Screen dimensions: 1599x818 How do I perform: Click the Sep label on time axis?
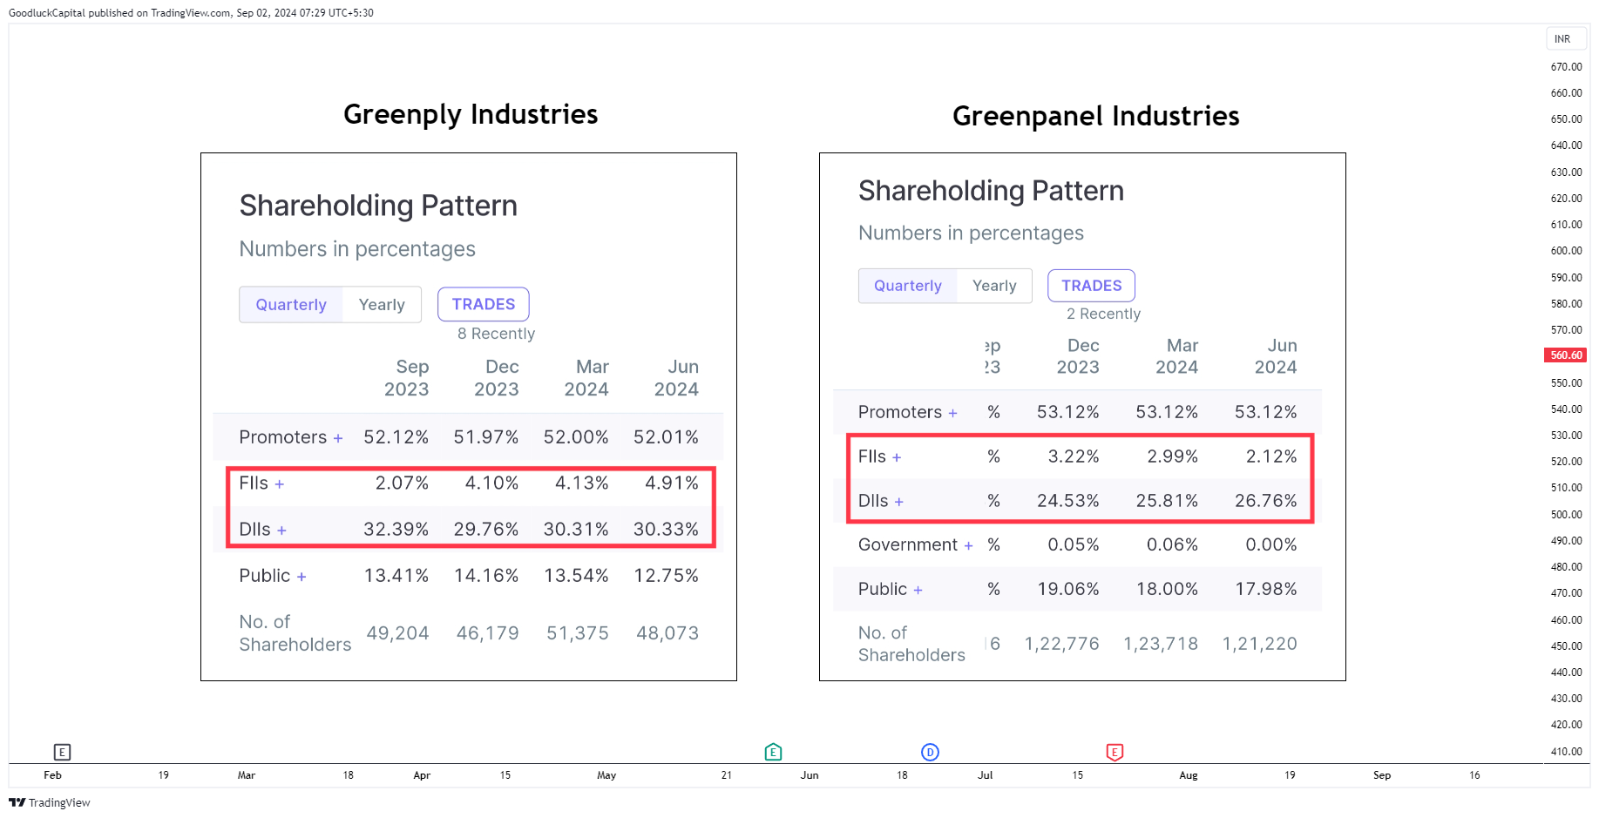point(1382,775)
